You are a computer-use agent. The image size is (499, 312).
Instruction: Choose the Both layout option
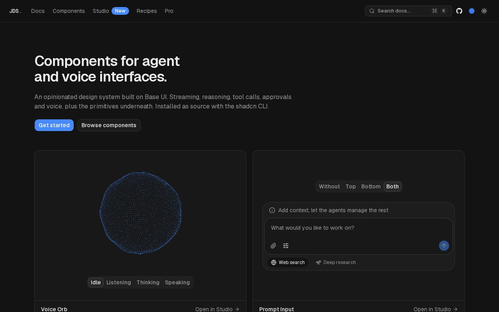point(393,186)
